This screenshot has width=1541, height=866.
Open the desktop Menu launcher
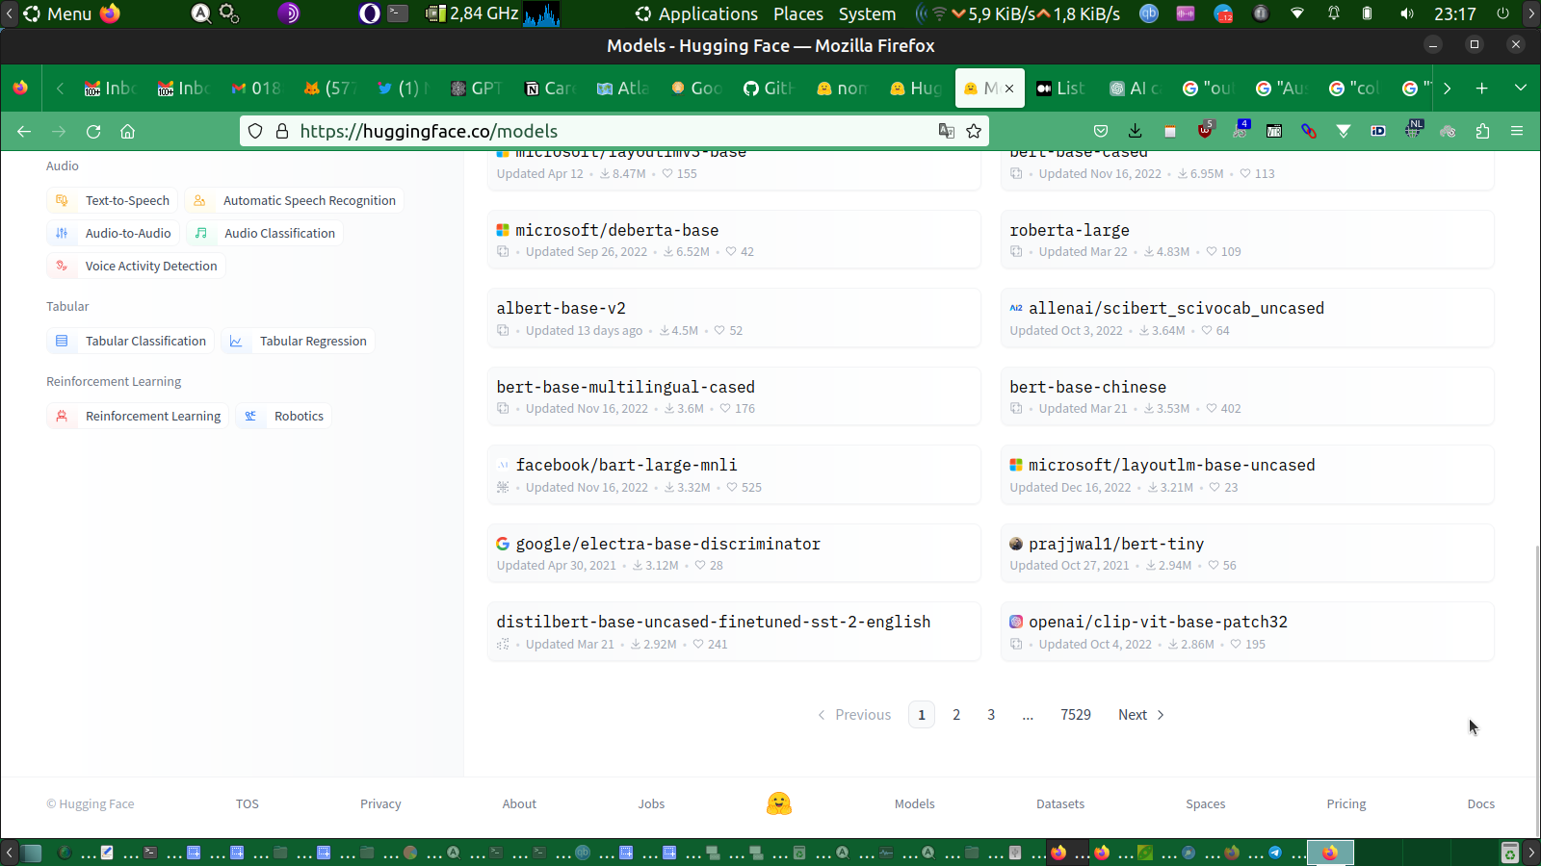click(58, 13)
